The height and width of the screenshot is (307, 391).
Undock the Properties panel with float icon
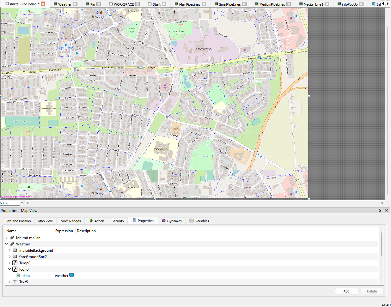pyautogui.click(x=380, y=210)
